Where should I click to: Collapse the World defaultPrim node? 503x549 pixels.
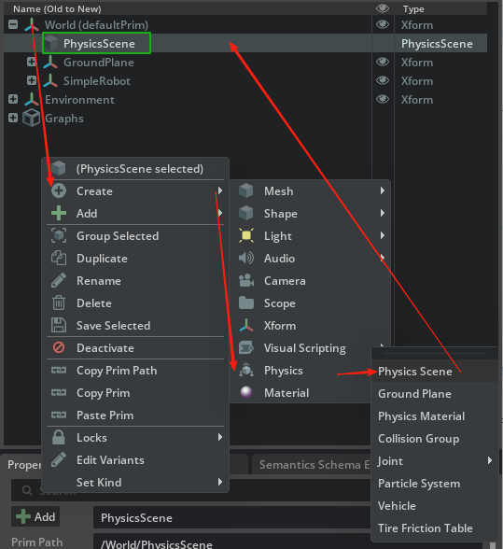pos(13,24)
